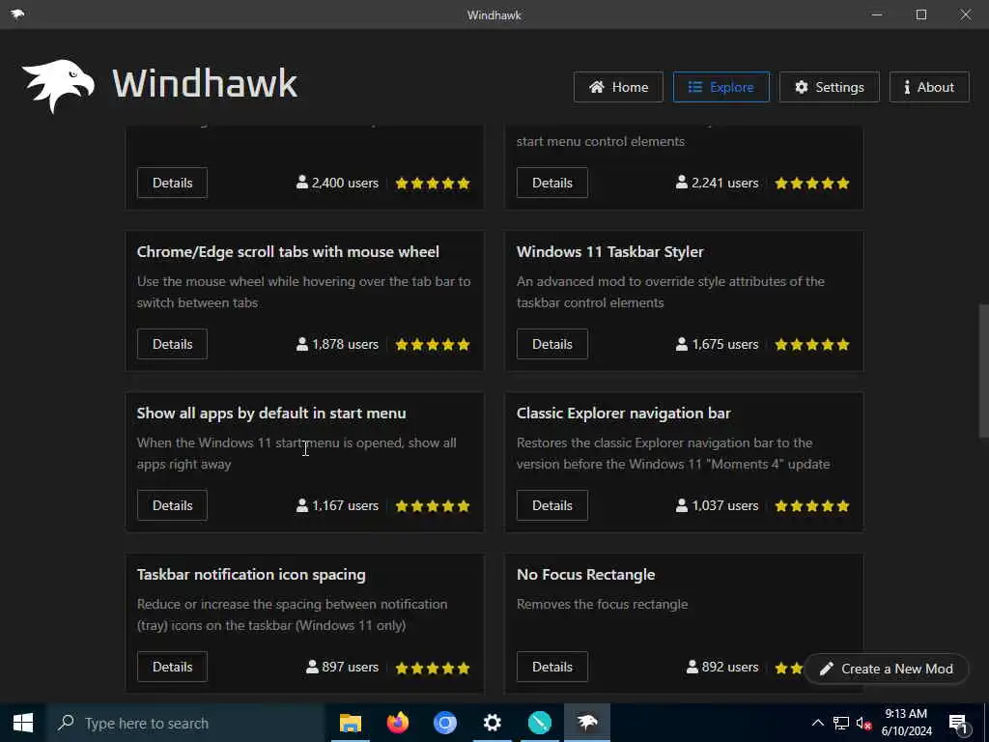Select the Classic Explorer navigation bar title
This screenshot has height=742, width=989.
click(623, 414)
